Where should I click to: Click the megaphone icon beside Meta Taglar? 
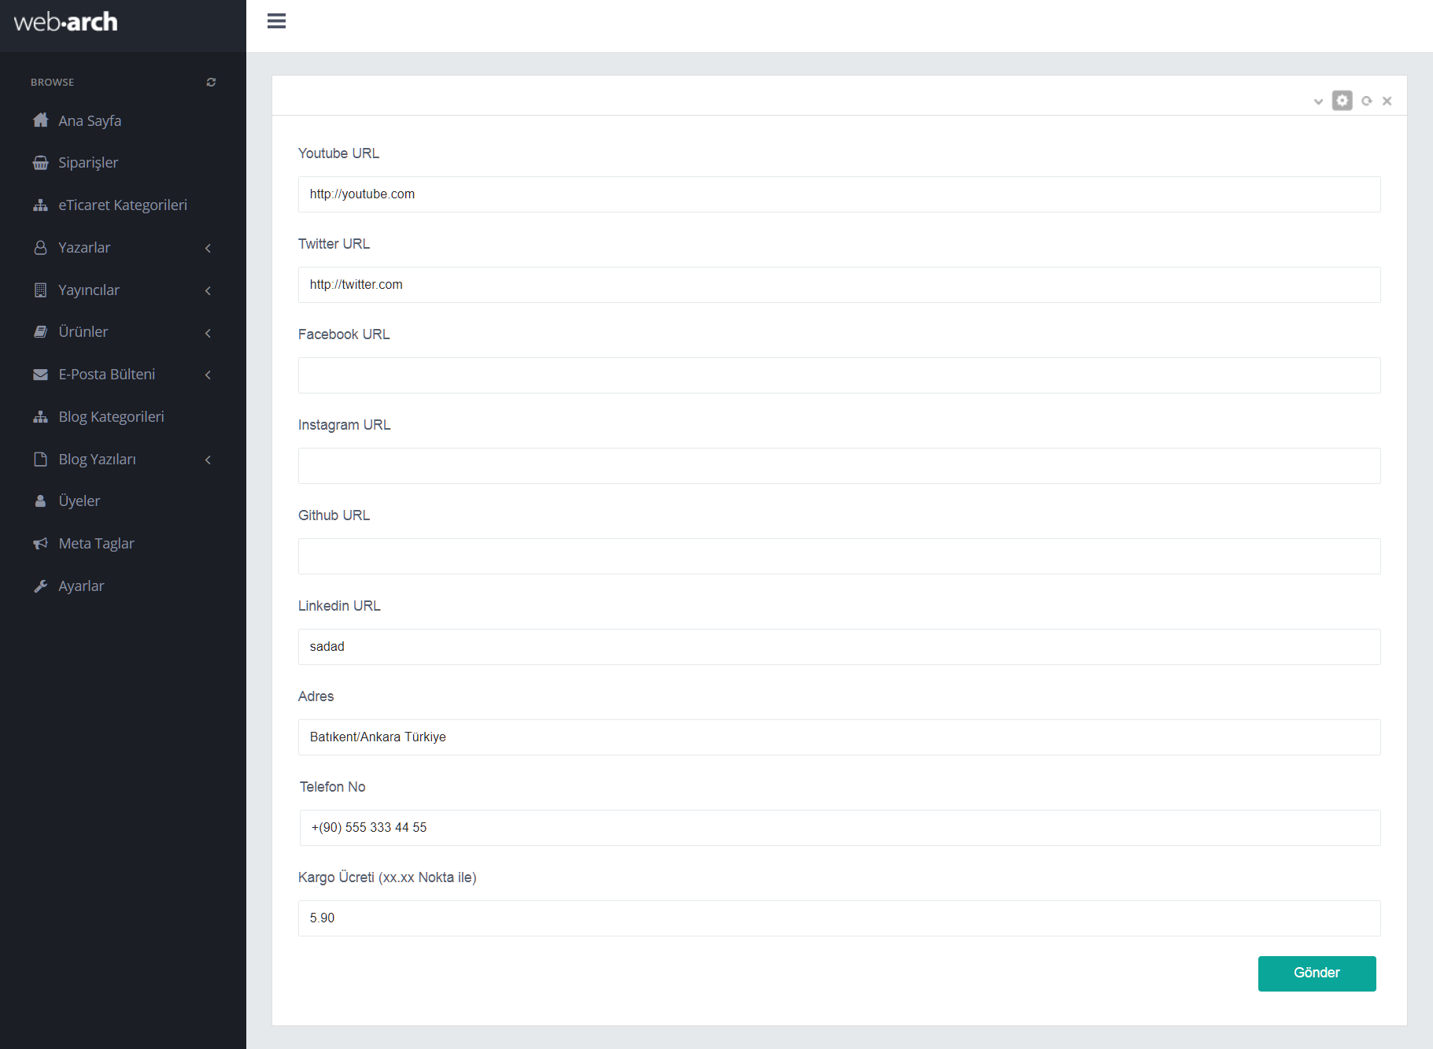(x=41, y=544)
